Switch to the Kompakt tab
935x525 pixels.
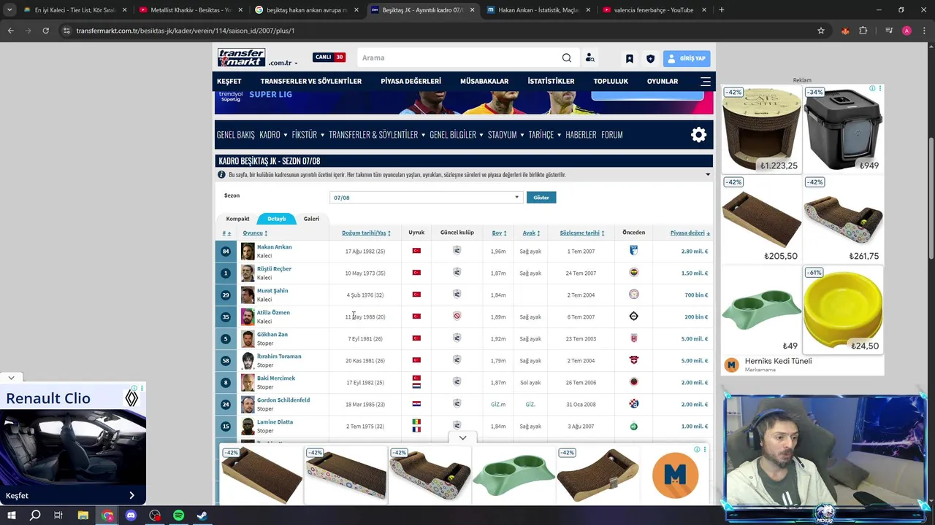tap(237, 219)
